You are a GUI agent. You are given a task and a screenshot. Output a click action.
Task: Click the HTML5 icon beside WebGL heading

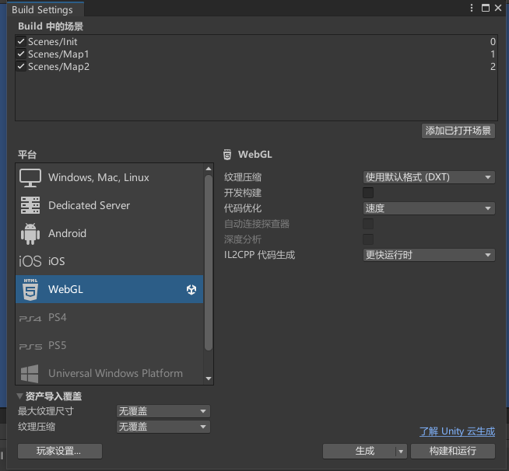(227, 155)
